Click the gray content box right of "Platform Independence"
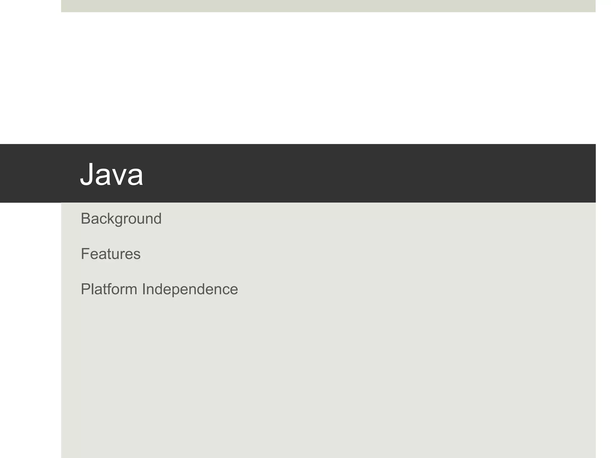Image resolution: width=611 pixels, height=458 pixels. coord(418,289)
